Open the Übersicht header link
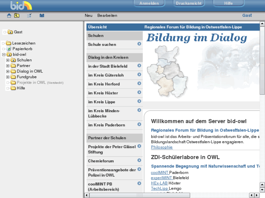The height and width of the screenshot is (198, 265). [x=97, y=27]
